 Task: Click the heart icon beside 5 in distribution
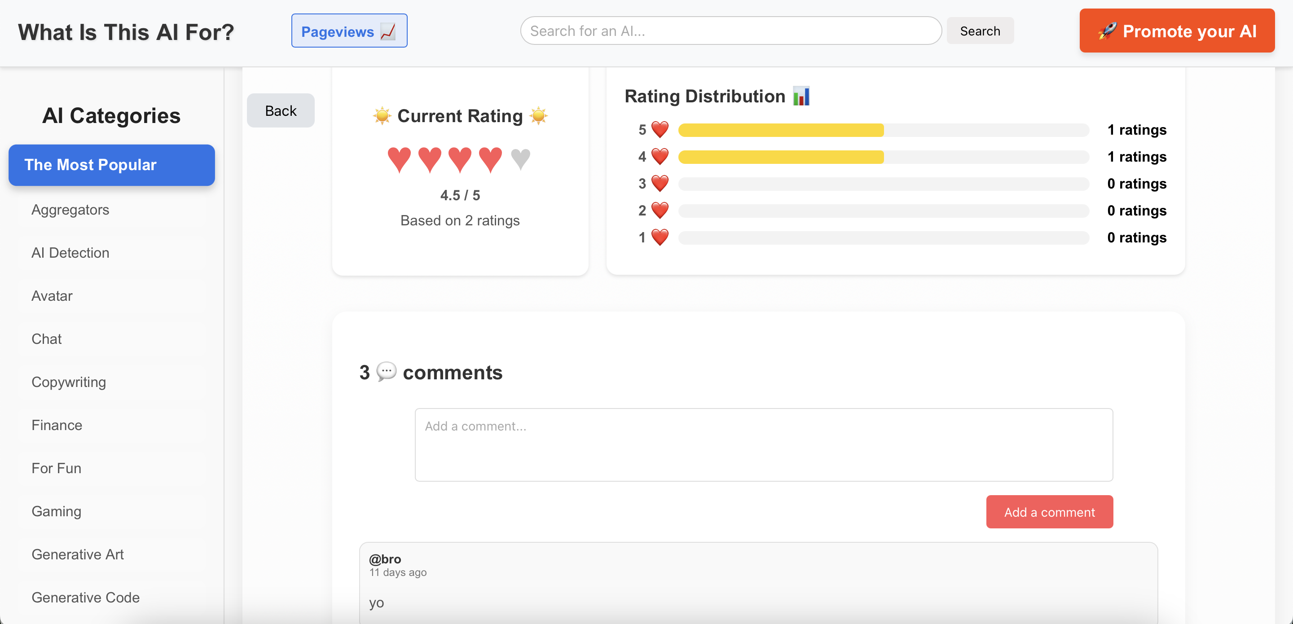coord(660,130)
